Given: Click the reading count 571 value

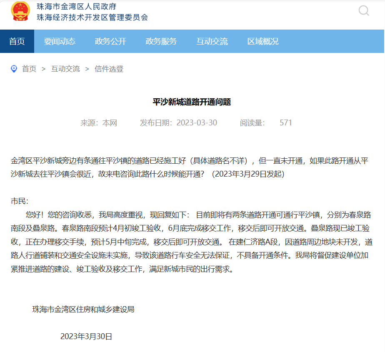Looking at the screenshot, I should click(285, 122).
